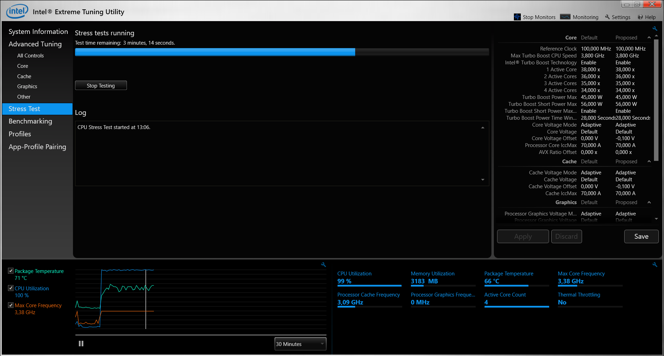Click the Stop Monitors waveform icon
664x356 pixels.
coord(517,17)
